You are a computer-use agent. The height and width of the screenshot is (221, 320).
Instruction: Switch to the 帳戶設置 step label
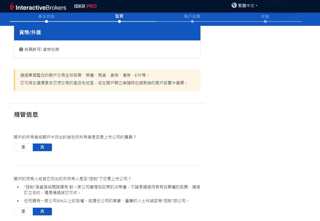[192, 16]
